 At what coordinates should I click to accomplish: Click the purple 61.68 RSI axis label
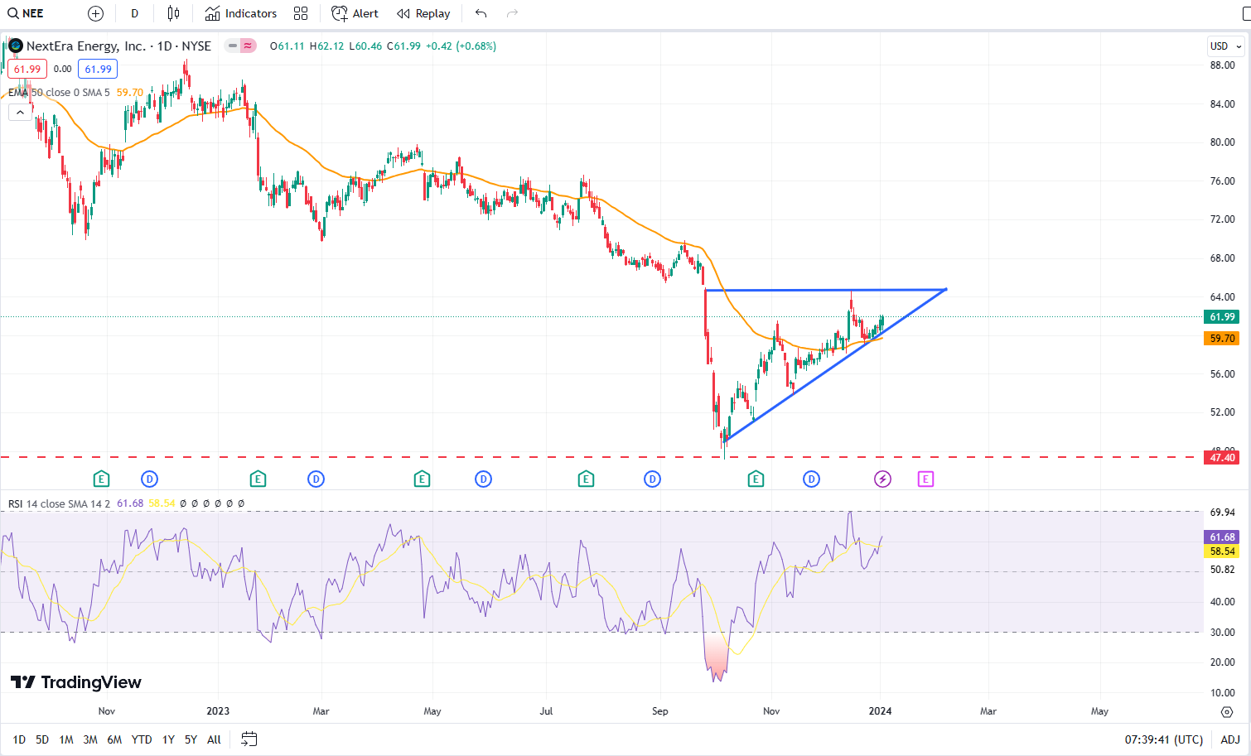pos(1221,537)
